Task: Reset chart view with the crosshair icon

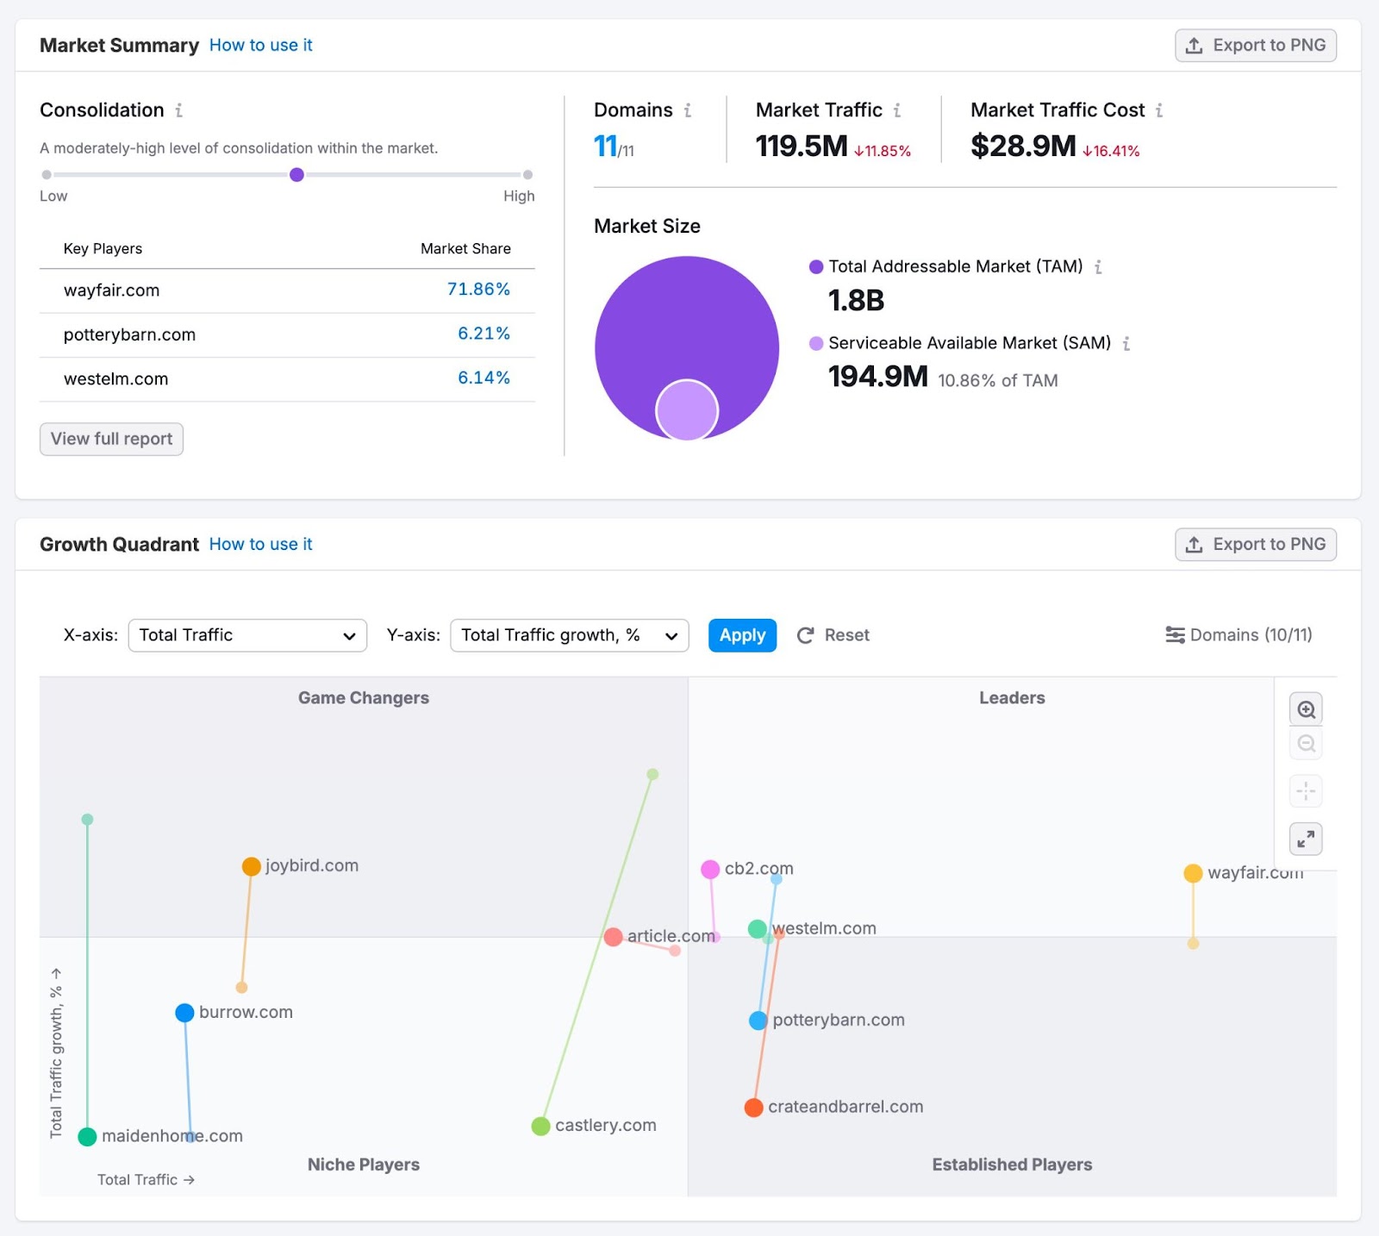Action: pyautogui.click(x=1306, y=790)
